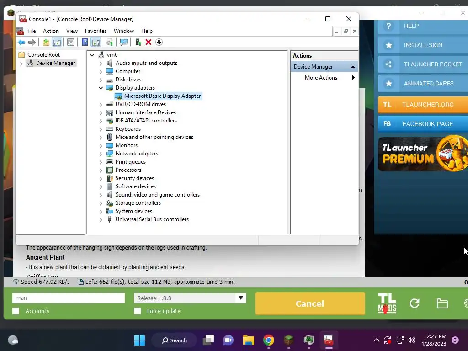Expand Processors category
The height and width of the screenshot is (351, 468).
pos(101,170)
